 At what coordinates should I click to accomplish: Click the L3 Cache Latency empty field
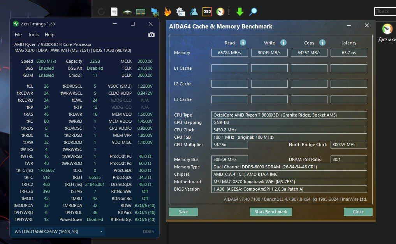[349, 99]
